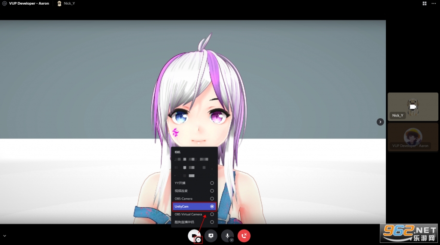The image size is (440, 245).
Task: Click the Nick_Y name in the header
Action: click(x=69, y=3)
